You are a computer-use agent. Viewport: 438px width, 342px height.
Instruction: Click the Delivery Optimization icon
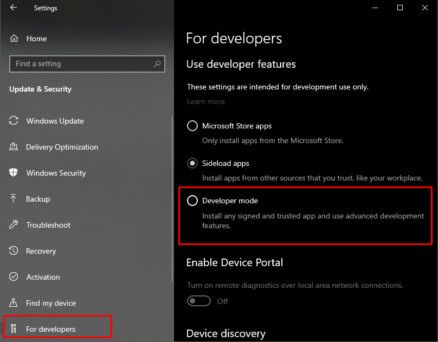point(14,147)
